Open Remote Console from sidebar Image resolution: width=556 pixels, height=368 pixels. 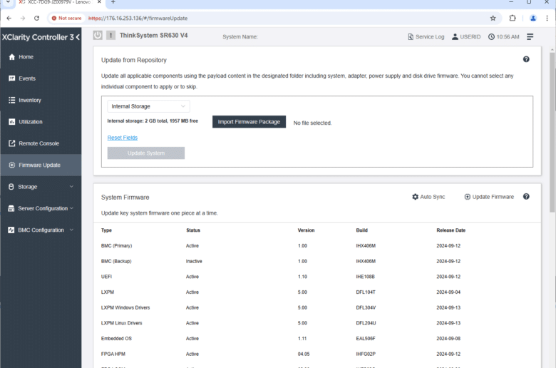41,143
